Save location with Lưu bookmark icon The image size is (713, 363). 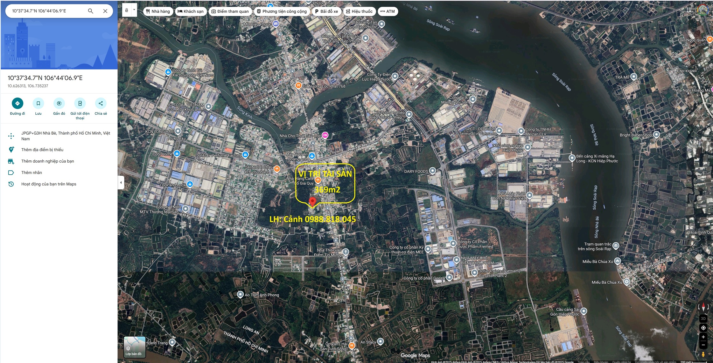38,103
